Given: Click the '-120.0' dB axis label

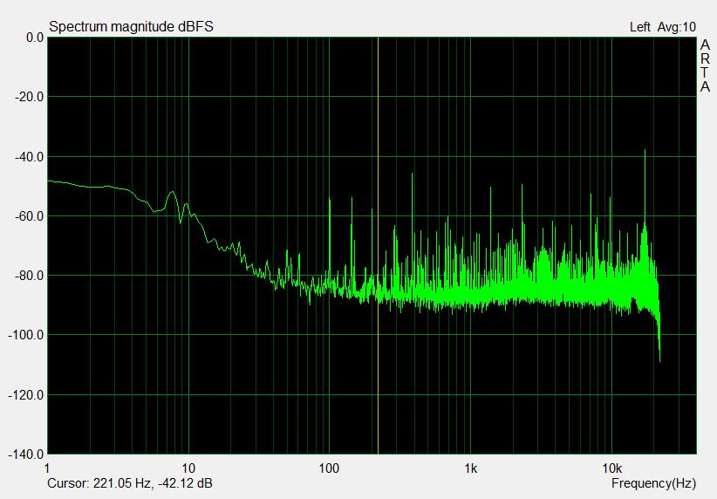Looking at the screenshot, I should pos(26,394).
